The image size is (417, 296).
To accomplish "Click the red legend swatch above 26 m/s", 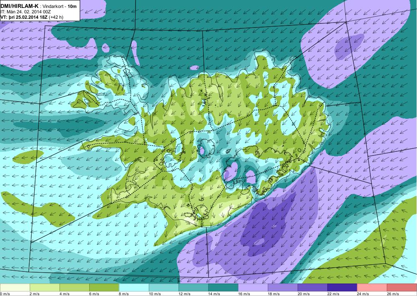I will [402, 288].
